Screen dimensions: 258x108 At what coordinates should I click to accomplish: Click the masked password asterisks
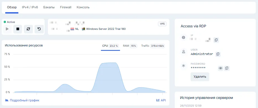click(x=198, y=68)
